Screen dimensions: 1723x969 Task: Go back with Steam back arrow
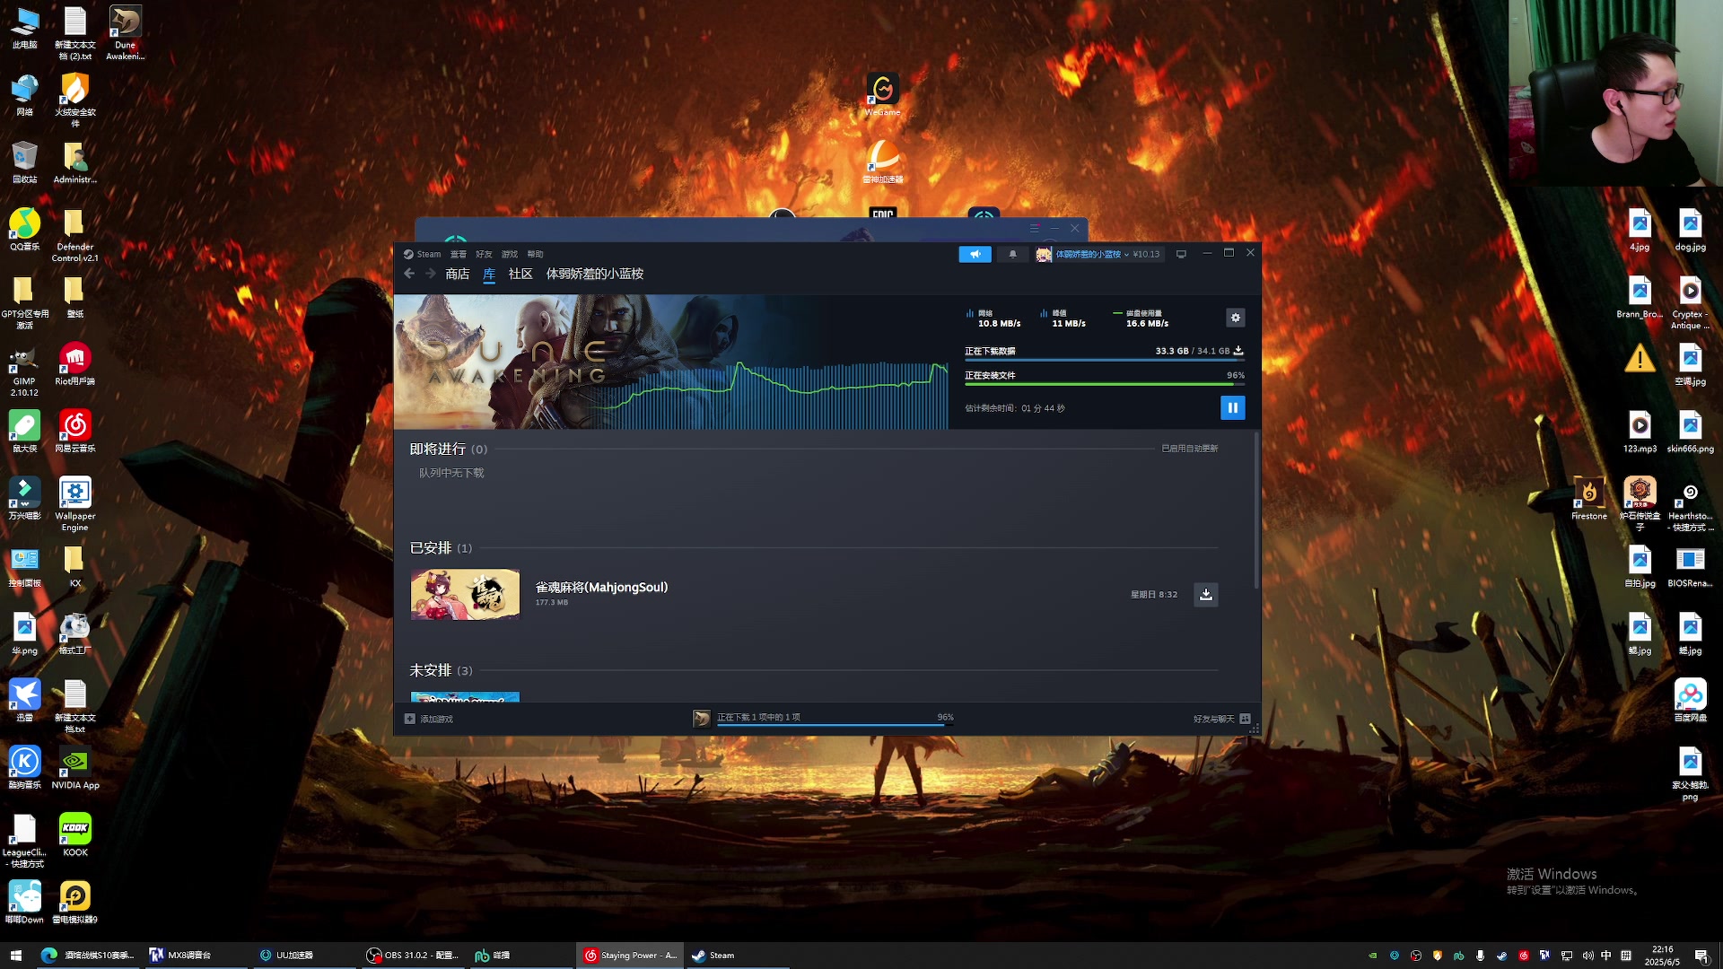coord(409,274)
